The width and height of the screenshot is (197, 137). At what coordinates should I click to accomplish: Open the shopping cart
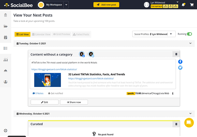click(x=192, y=5)
